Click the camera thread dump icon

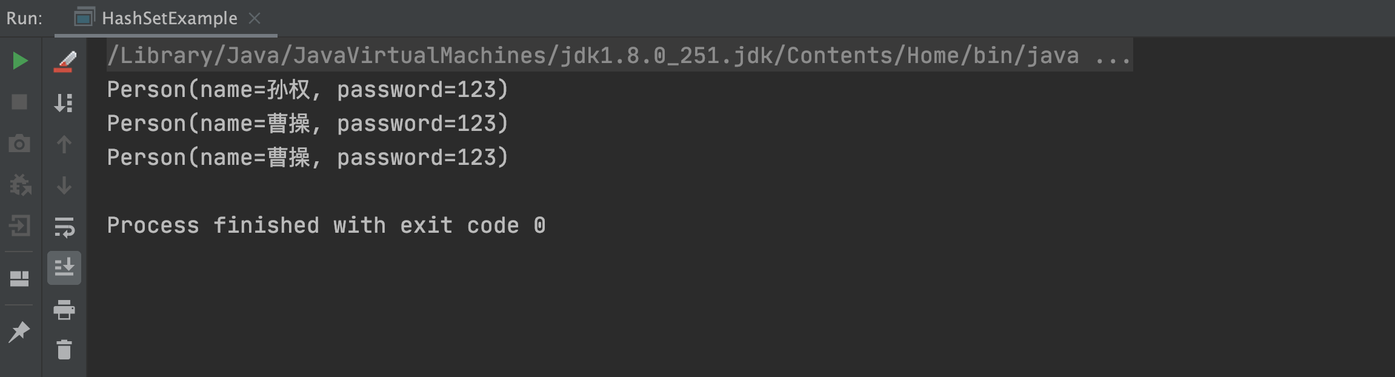coord(19,144)
